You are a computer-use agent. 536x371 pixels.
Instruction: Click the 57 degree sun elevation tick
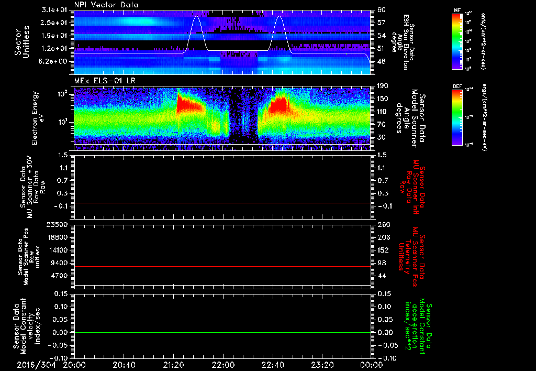382,23
